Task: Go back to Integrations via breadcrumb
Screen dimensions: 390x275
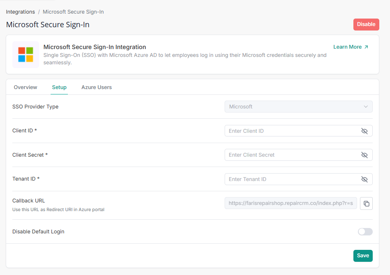Action: click(x=20, y=12)
